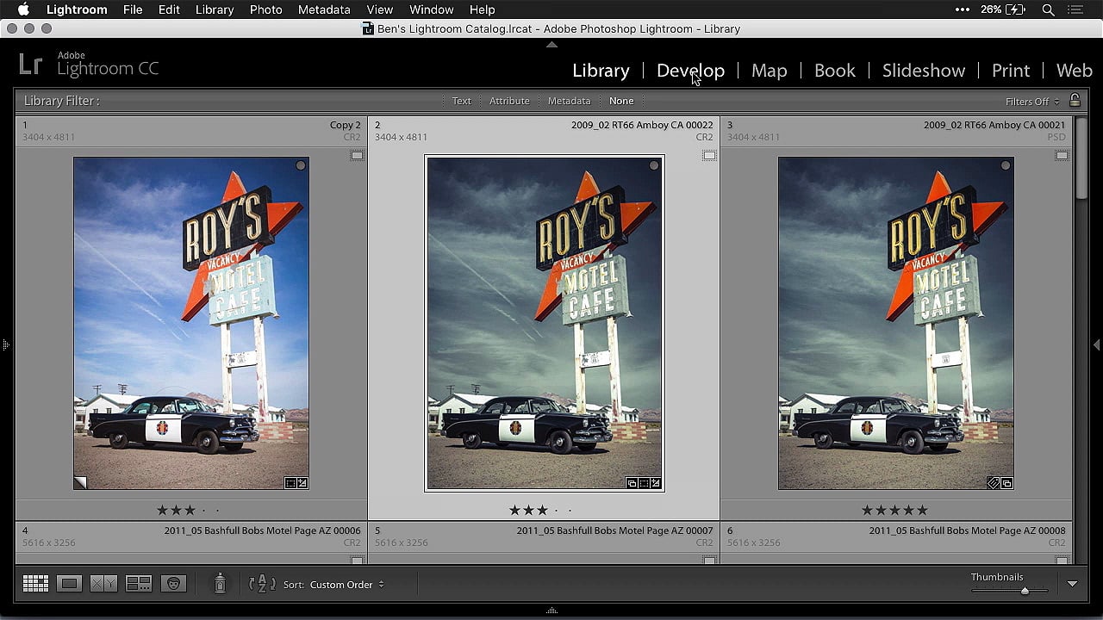Open the Library menu

[215, 9]
